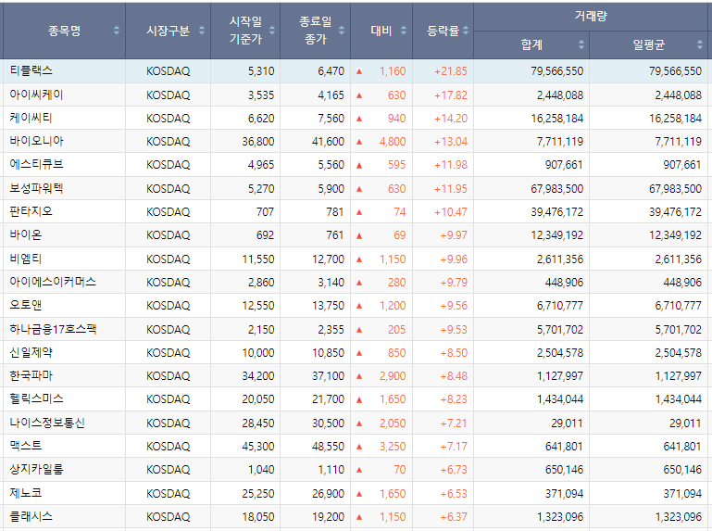Sort by 등락률 column sort arrows
This screenshot has height=531, width=712.
coord(466,31)
